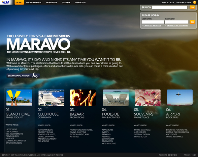Open the Island Home flippers thumbnail

point(19,98)
